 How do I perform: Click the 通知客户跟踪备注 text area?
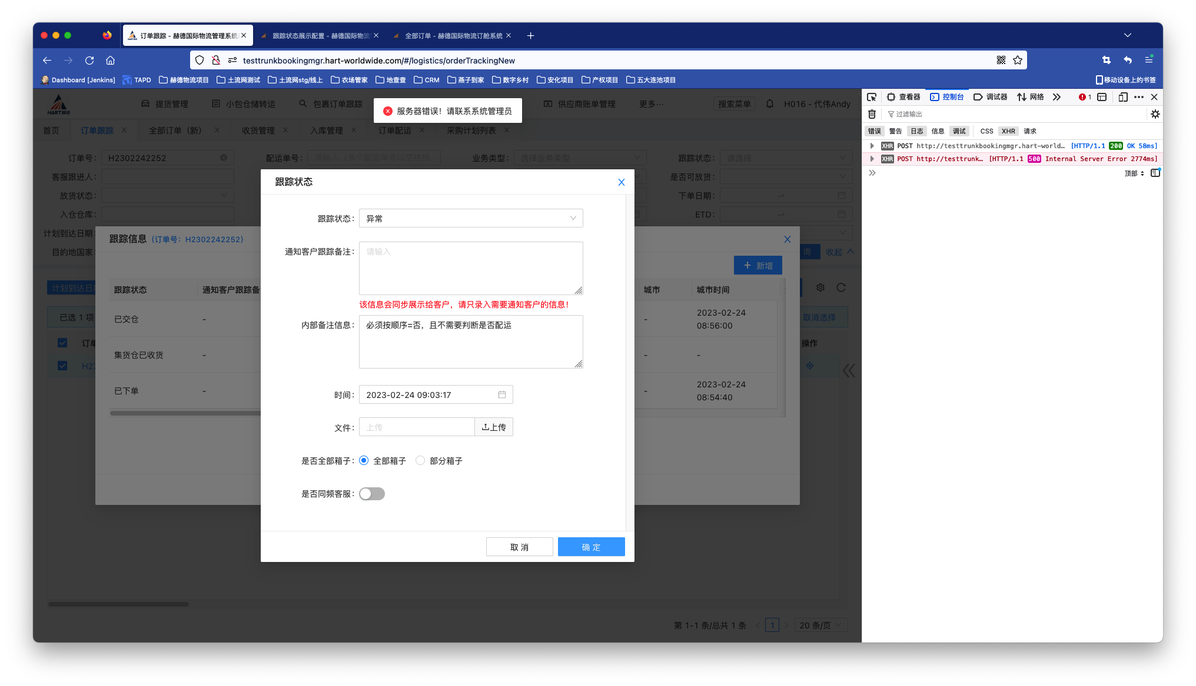point(471,268)
